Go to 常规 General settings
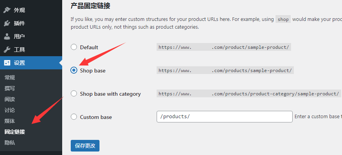This screenshot has height=155, width=342. pyautogui.click(x=10, y=77)
